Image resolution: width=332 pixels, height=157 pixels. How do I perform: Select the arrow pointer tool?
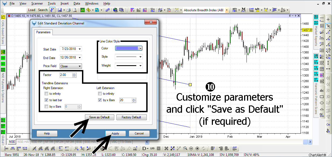pyautogui.click(x=328, y=26)
